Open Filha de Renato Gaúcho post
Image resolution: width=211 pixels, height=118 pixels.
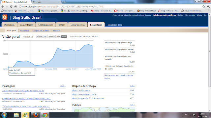click(x=26, y=98)
